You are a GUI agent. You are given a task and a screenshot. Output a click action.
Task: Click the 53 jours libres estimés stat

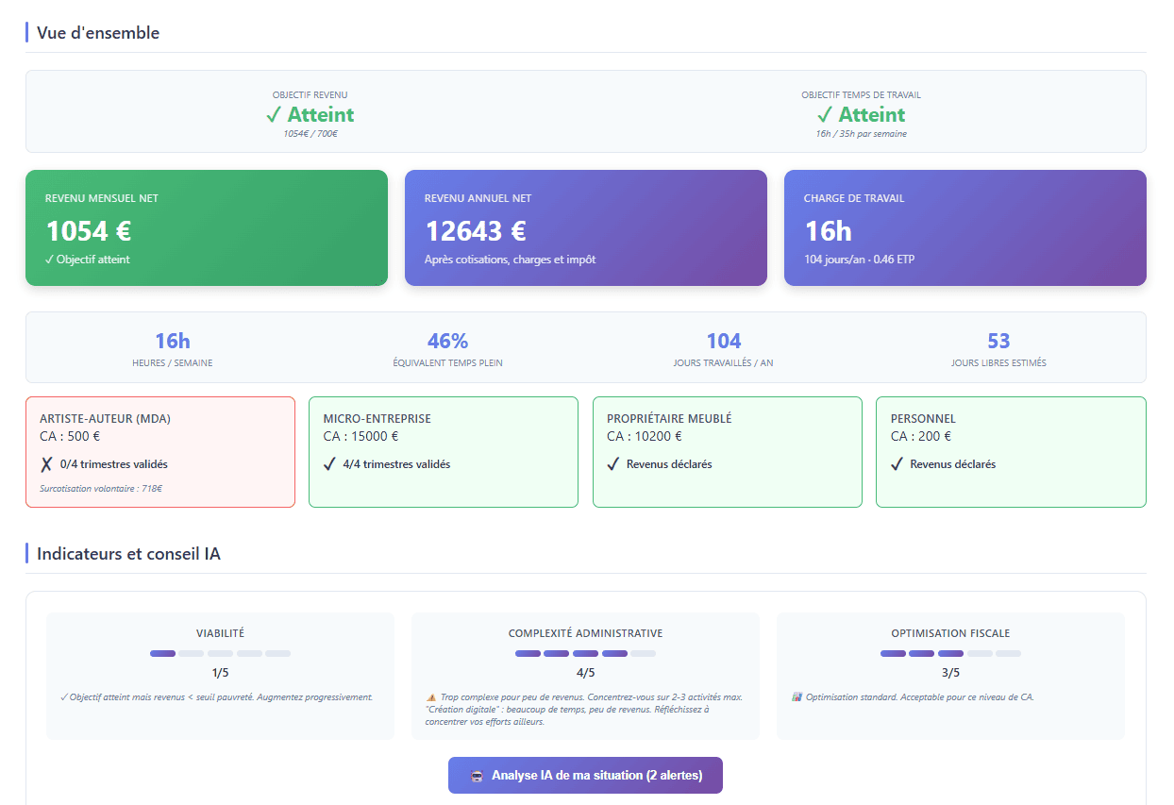click(998, 347)
